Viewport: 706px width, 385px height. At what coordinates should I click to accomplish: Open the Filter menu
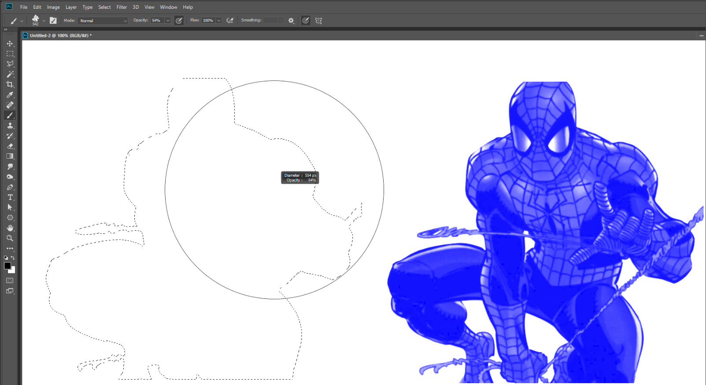tap(122, 7)
